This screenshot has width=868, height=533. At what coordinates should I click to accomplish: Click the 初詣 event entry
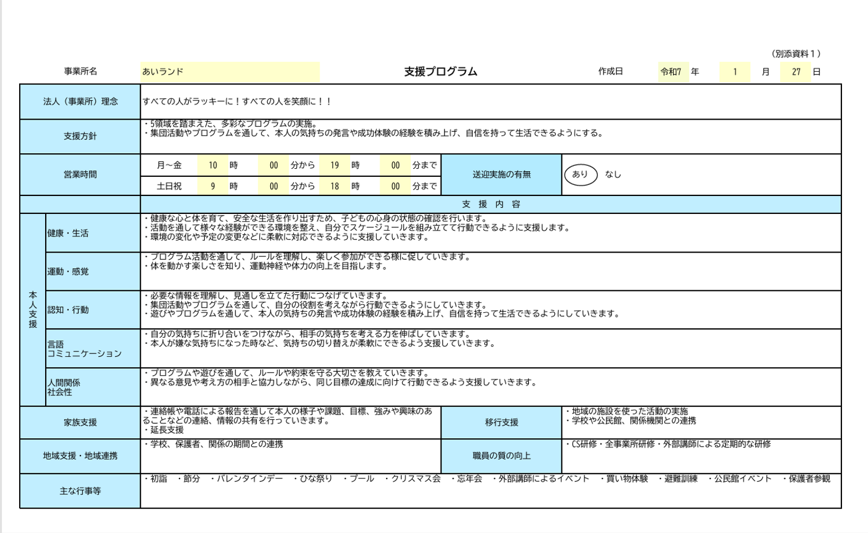pyautogui.click(x=155, y=479)
